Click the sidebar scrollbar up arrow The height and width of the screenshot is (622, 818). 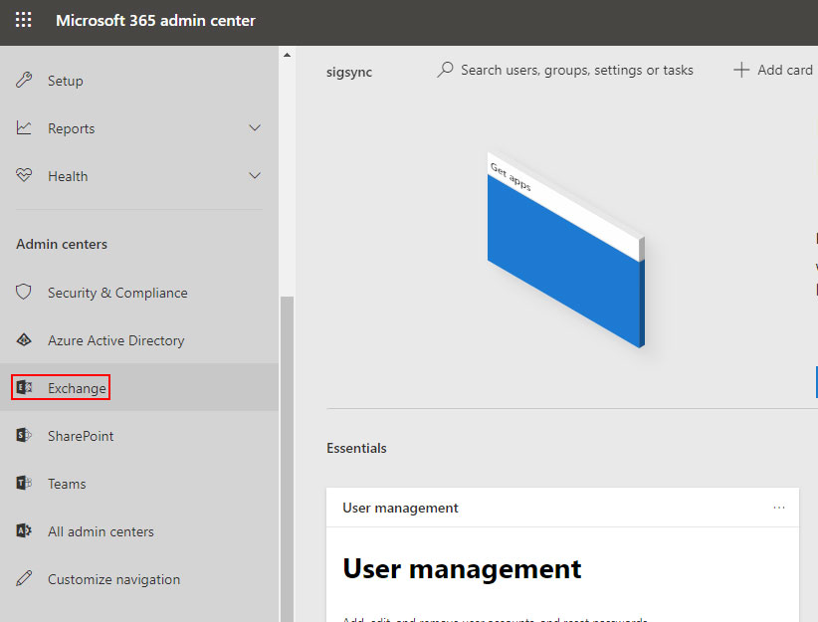287,55
